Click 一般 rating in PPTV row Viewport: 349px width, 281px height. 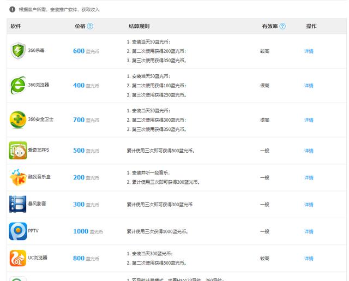pos(264,231)
